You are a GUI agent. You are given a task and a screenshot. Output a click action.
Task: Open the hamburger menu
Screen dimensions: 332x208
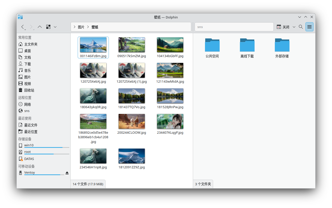(309, 27)
